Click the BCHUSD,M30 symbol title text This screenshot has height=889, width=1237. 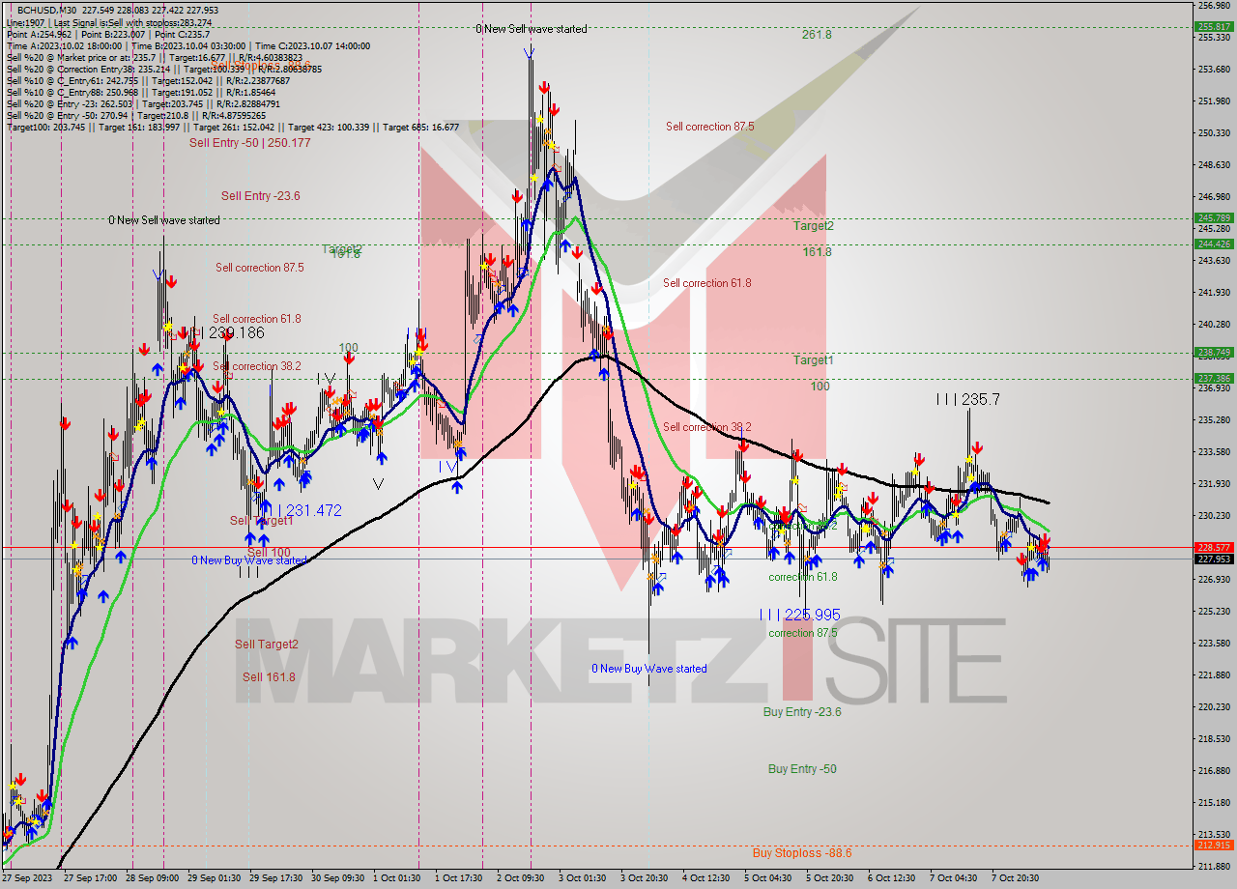tap(47, 10)
